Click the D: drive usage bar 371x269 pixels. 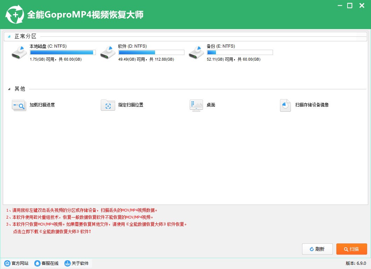pyautogui.click(x=151, y=52)
